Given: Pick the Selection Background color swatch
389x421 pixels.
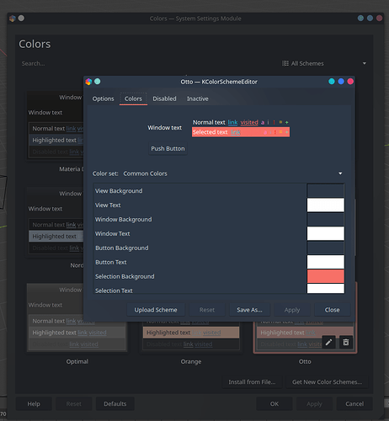Looking at the screenshot, I should (325, 276).
